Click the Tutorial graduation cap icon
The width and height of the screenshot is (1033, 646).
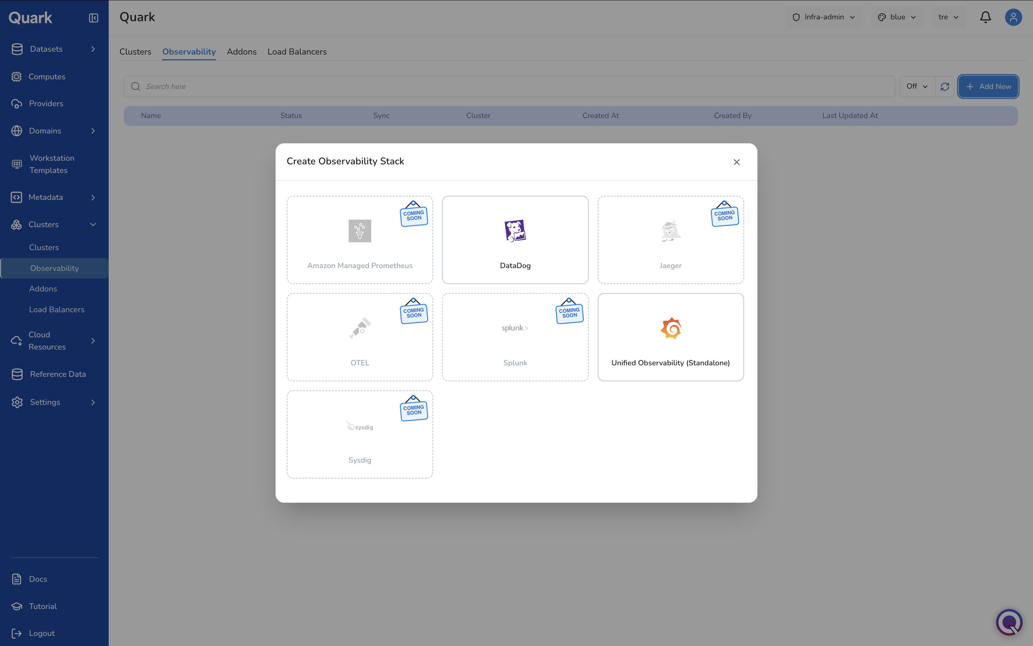(16, 606)
